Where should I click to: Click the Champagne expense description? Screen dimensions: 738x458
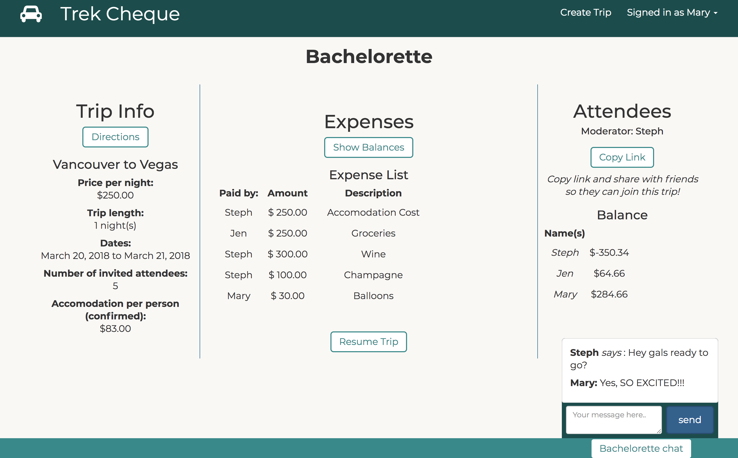pyautogui.click(x=373, y=275)
